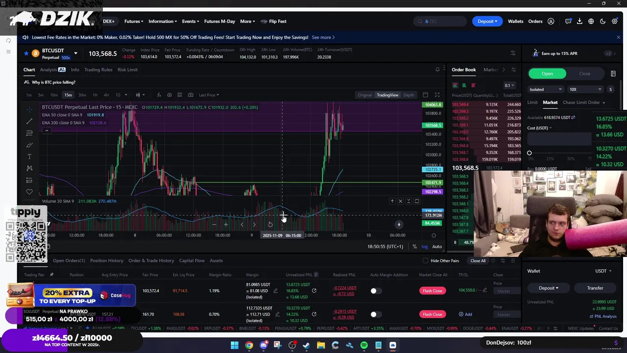Expand the More menu
This screenshot has height=353, width=627.
[x=247, y=22]
